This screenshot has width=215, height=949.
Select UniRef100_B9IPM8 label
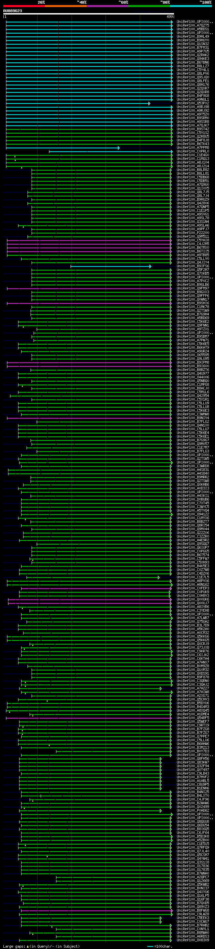coord(193,363)
